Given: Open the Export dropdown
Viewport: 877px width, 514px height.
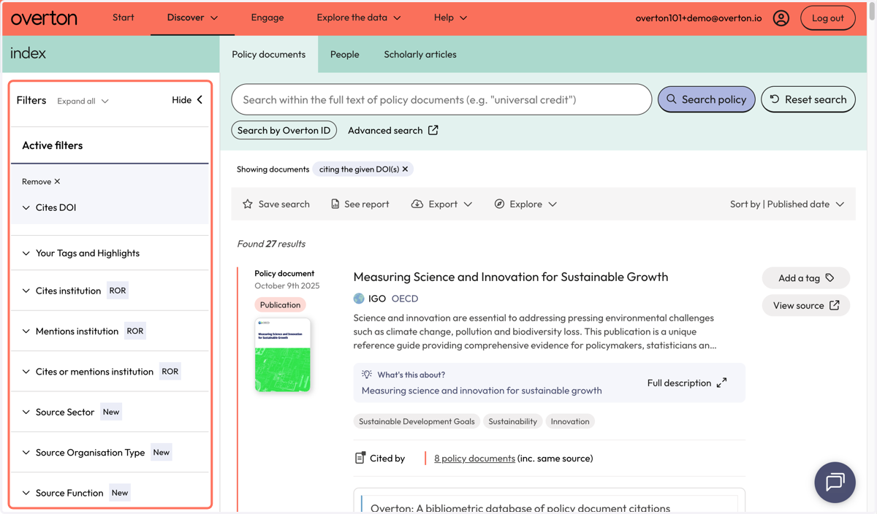Looking at the screenshot, I should pyautogui.click(x=441, y=204).
